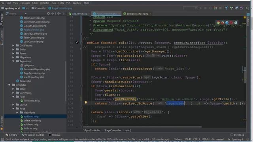
Task: Open Git master branch popup
Action: (218, 139)
